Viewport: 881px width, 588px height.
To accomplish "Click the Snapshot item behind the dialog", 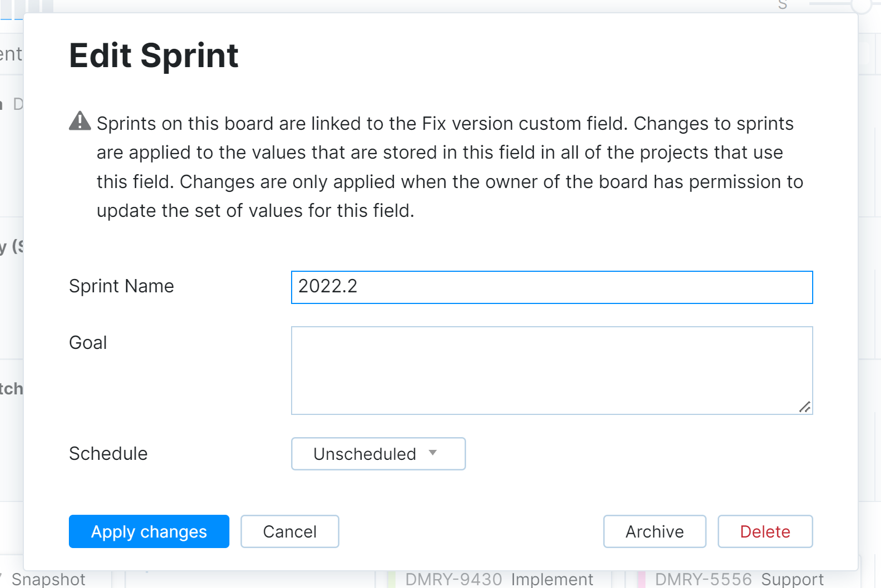I will (48, 579).
